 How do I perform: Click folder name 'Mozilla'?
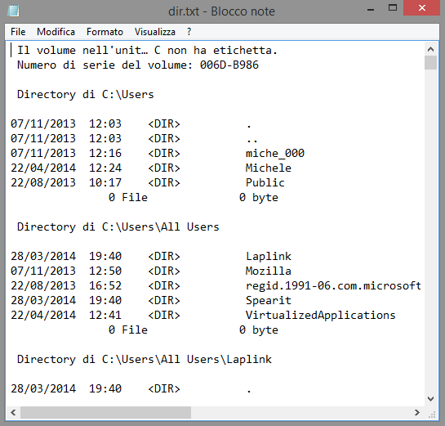269,271
